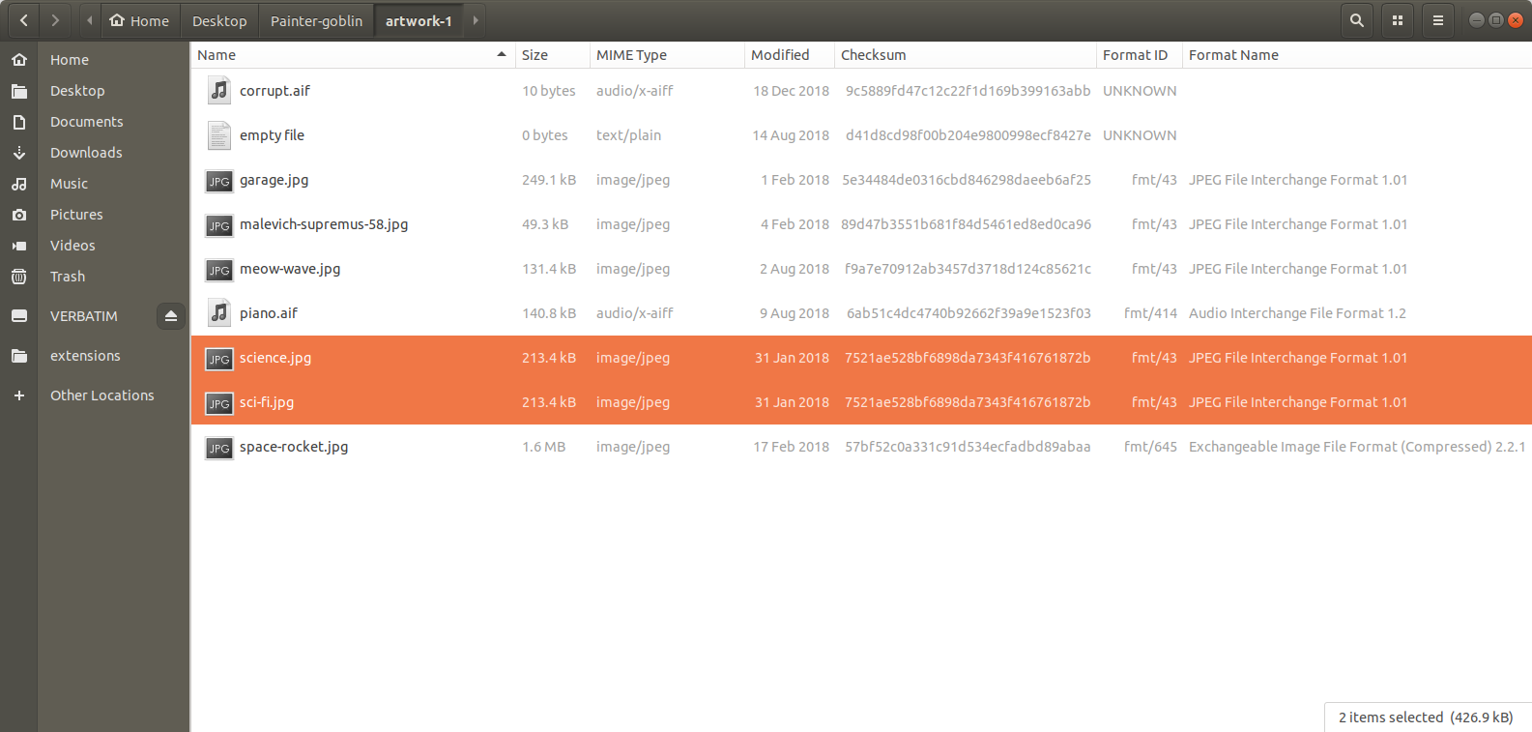
Task: Open Other Locations in the sidebar
Action: pos(102,395)
